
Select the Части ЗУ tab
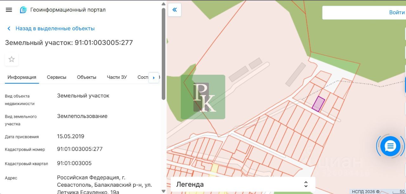(117, 77)
